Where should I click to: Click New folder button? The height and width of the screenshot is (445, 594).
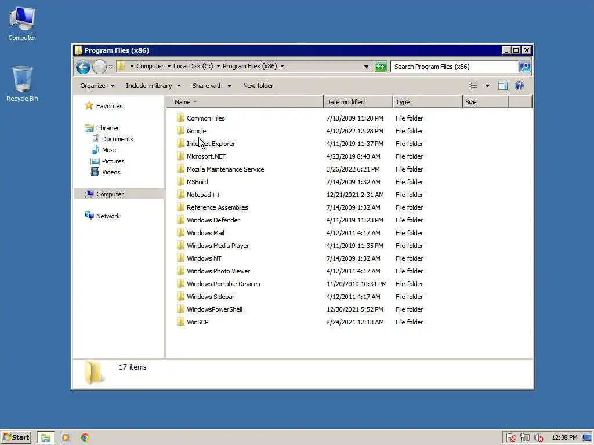pyautogui.click(x=258, y=86)
